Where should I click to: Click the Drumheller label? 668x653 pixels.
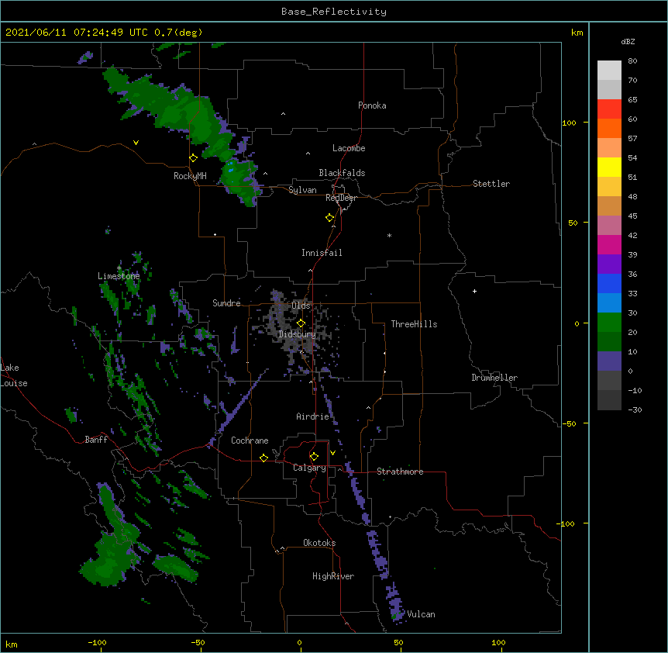[494, 378]
